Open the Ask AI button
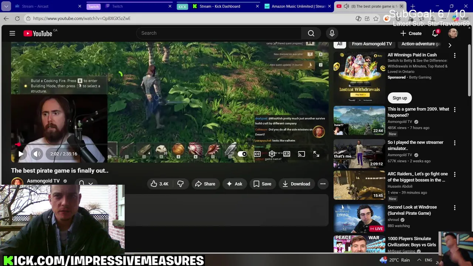473x266 pixels. (234, 184)
